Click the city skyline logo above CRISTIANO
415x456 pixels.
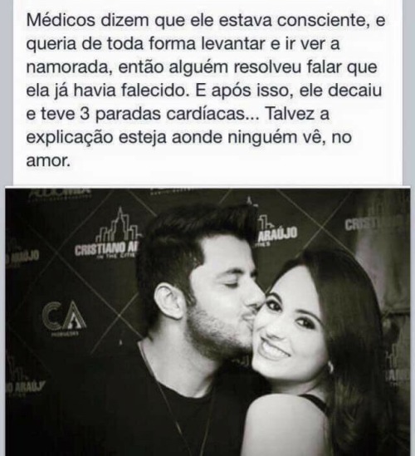click(x=119, y=225)
